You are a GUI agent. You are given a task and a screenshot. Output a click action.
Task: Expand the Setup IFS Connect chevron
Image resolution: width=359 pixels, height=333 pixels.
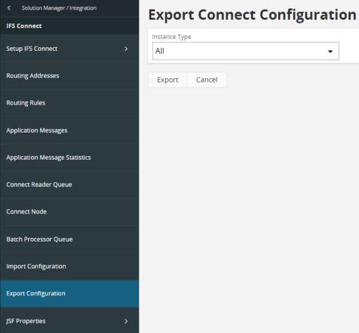click(126, 48)
